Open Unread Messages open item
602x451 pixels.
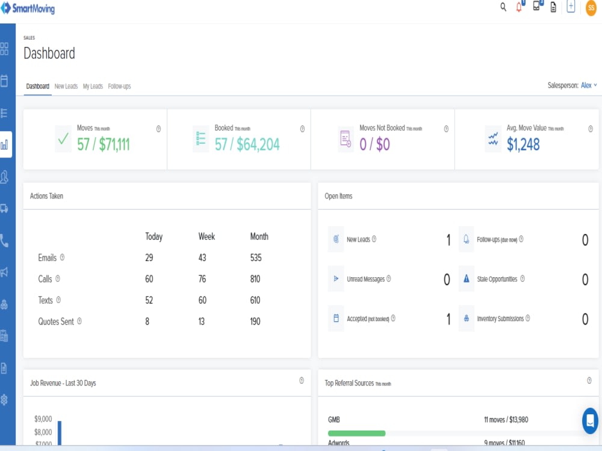coord(389,279)
